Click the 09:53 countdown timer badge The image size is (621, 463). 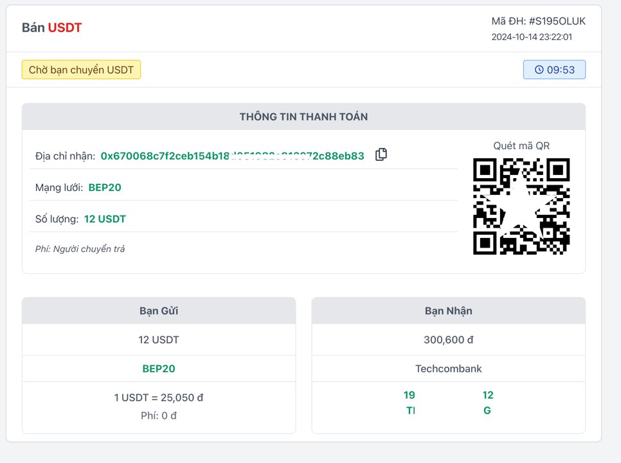[554, 69]
